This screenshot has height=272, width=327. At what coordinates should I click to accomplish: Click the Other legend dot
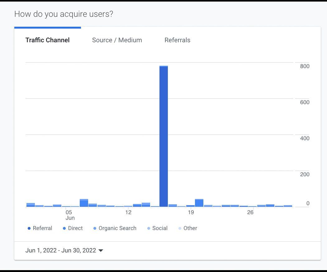pos(180,228)
